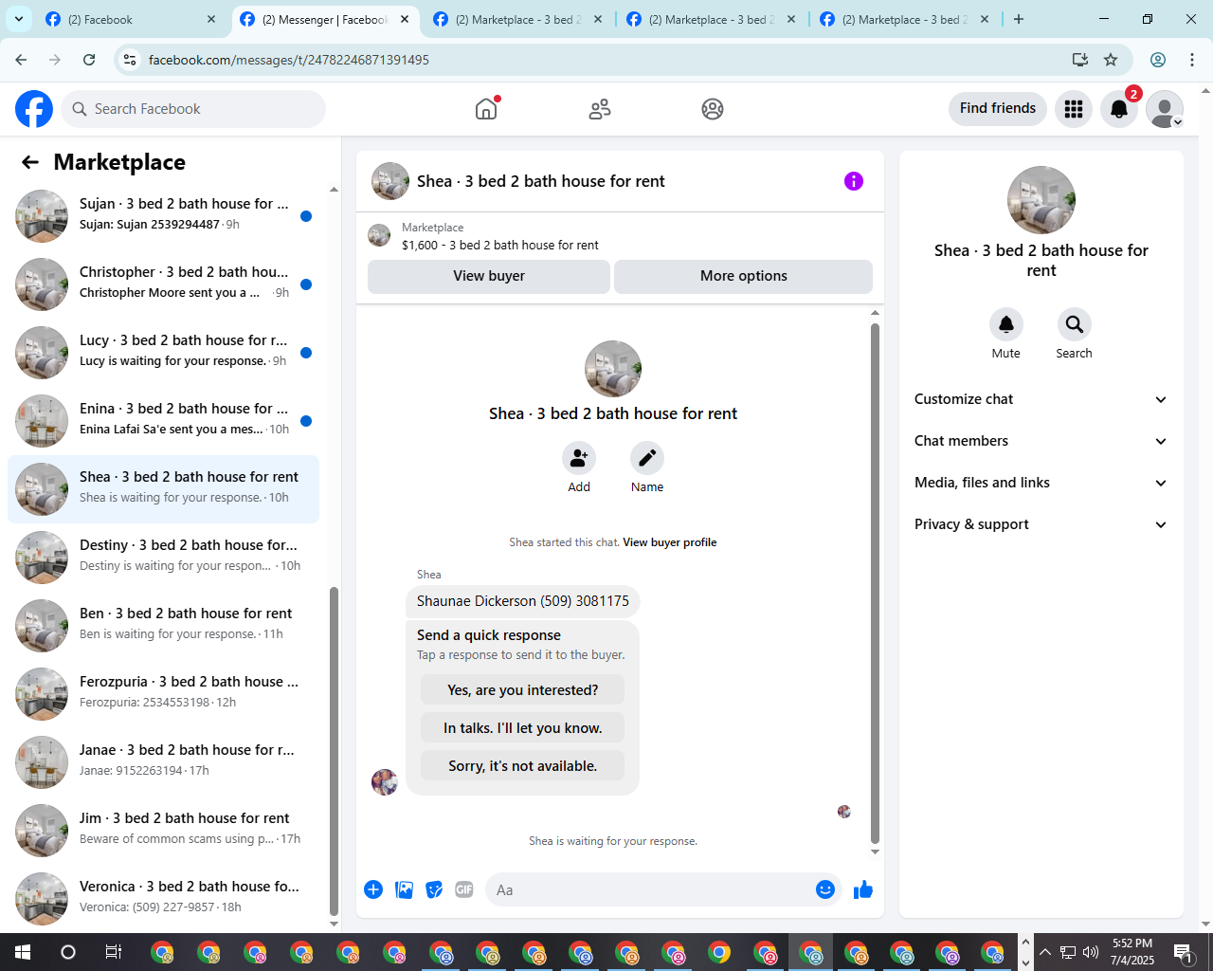Screen dimensions: 1213x971
Task: Open the emoji picker in message box
Action: pos(825,889)
